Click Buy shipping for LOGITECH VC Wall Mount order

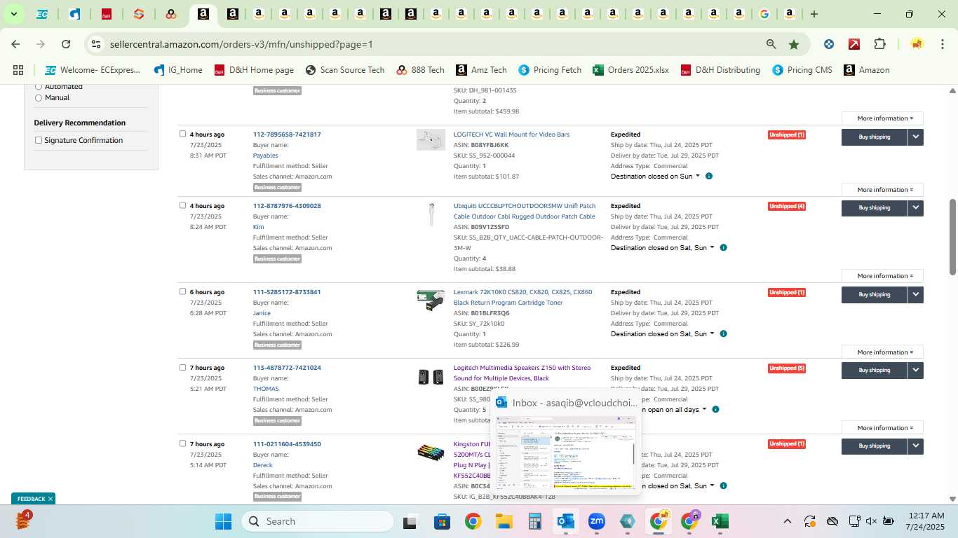coord(874,137)
